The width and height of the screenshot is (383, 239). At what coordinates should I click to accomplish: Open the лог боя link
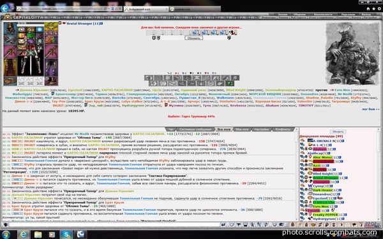(x=370, y=109)
